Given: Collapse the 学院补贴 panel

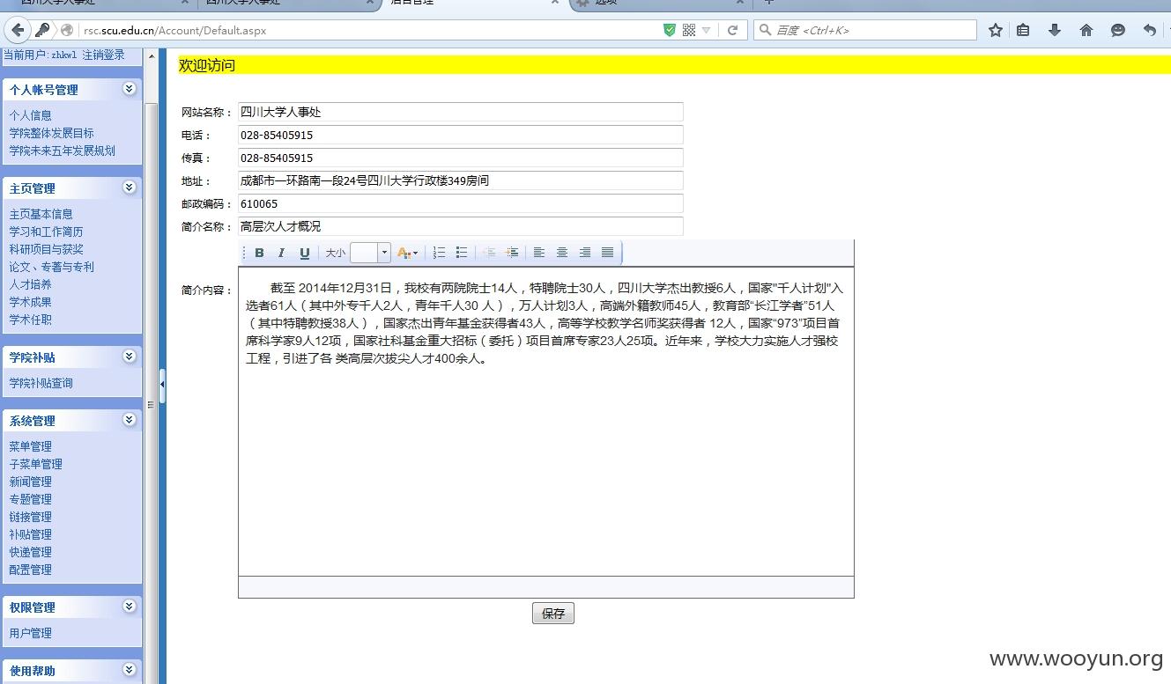Looking at the screenshot, I should tap(130, 357).
